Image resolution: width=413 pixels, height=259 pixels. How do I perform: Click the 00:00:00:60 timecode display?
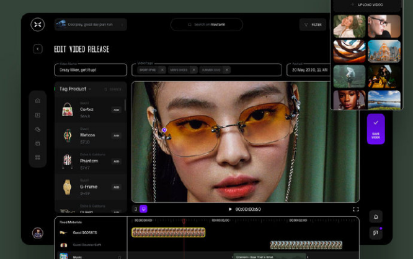coord(248,210)
